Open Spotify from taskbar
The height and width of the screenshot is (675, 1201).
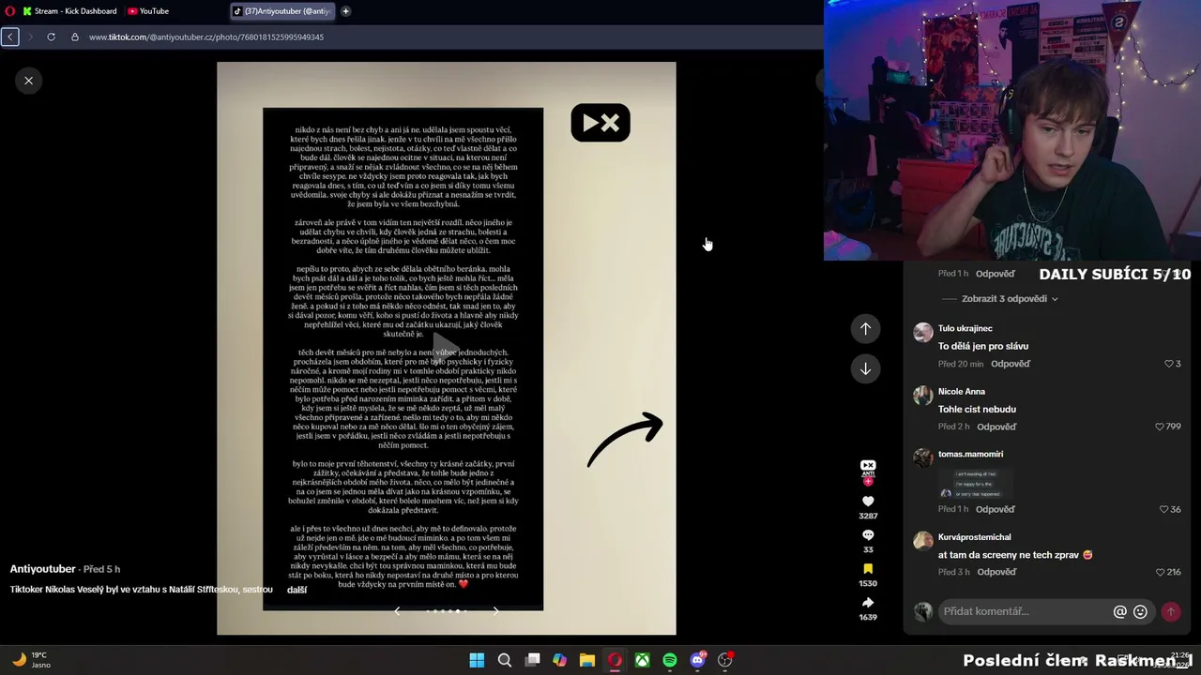pyautogui.click(x=670, y=660)
